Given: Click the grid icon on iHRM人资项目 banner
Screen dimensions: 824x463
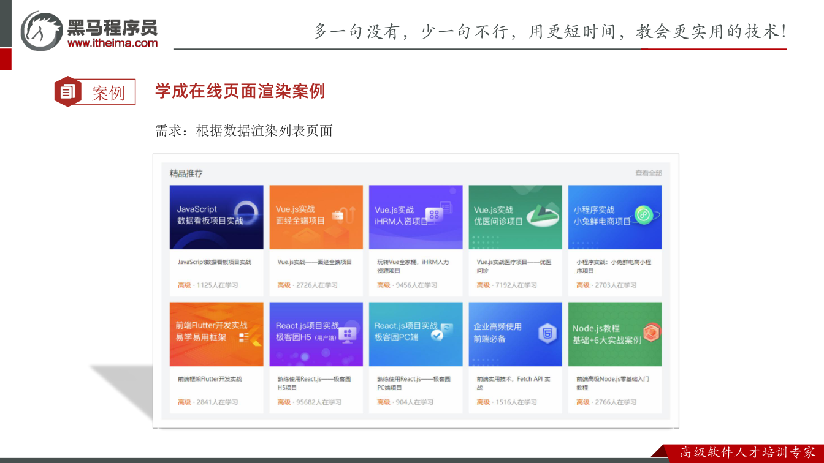Looking at the screenshot, I should [435, 214].
